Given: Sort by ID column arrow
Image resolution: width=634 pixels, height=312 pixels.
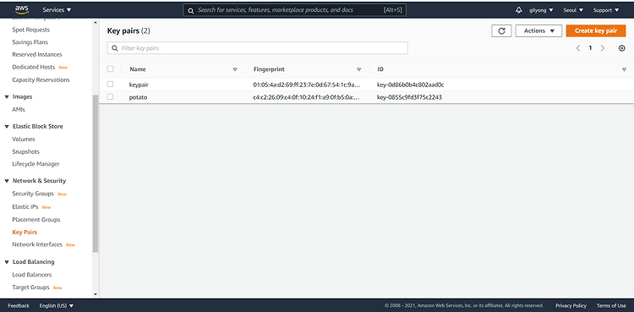Looking at the screenshot, I should (624, 69).
